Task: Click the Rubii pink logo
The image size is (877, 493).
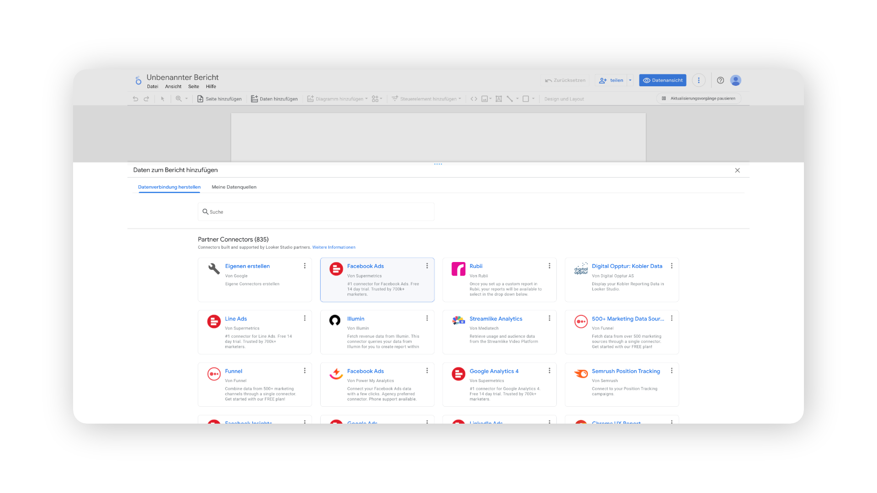Action: 458,269
